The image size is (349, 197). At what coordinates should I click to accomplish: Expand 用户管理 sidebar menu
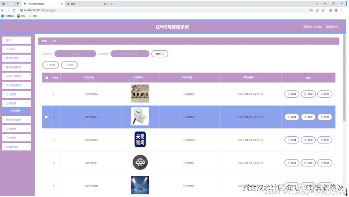click(17, 138)
